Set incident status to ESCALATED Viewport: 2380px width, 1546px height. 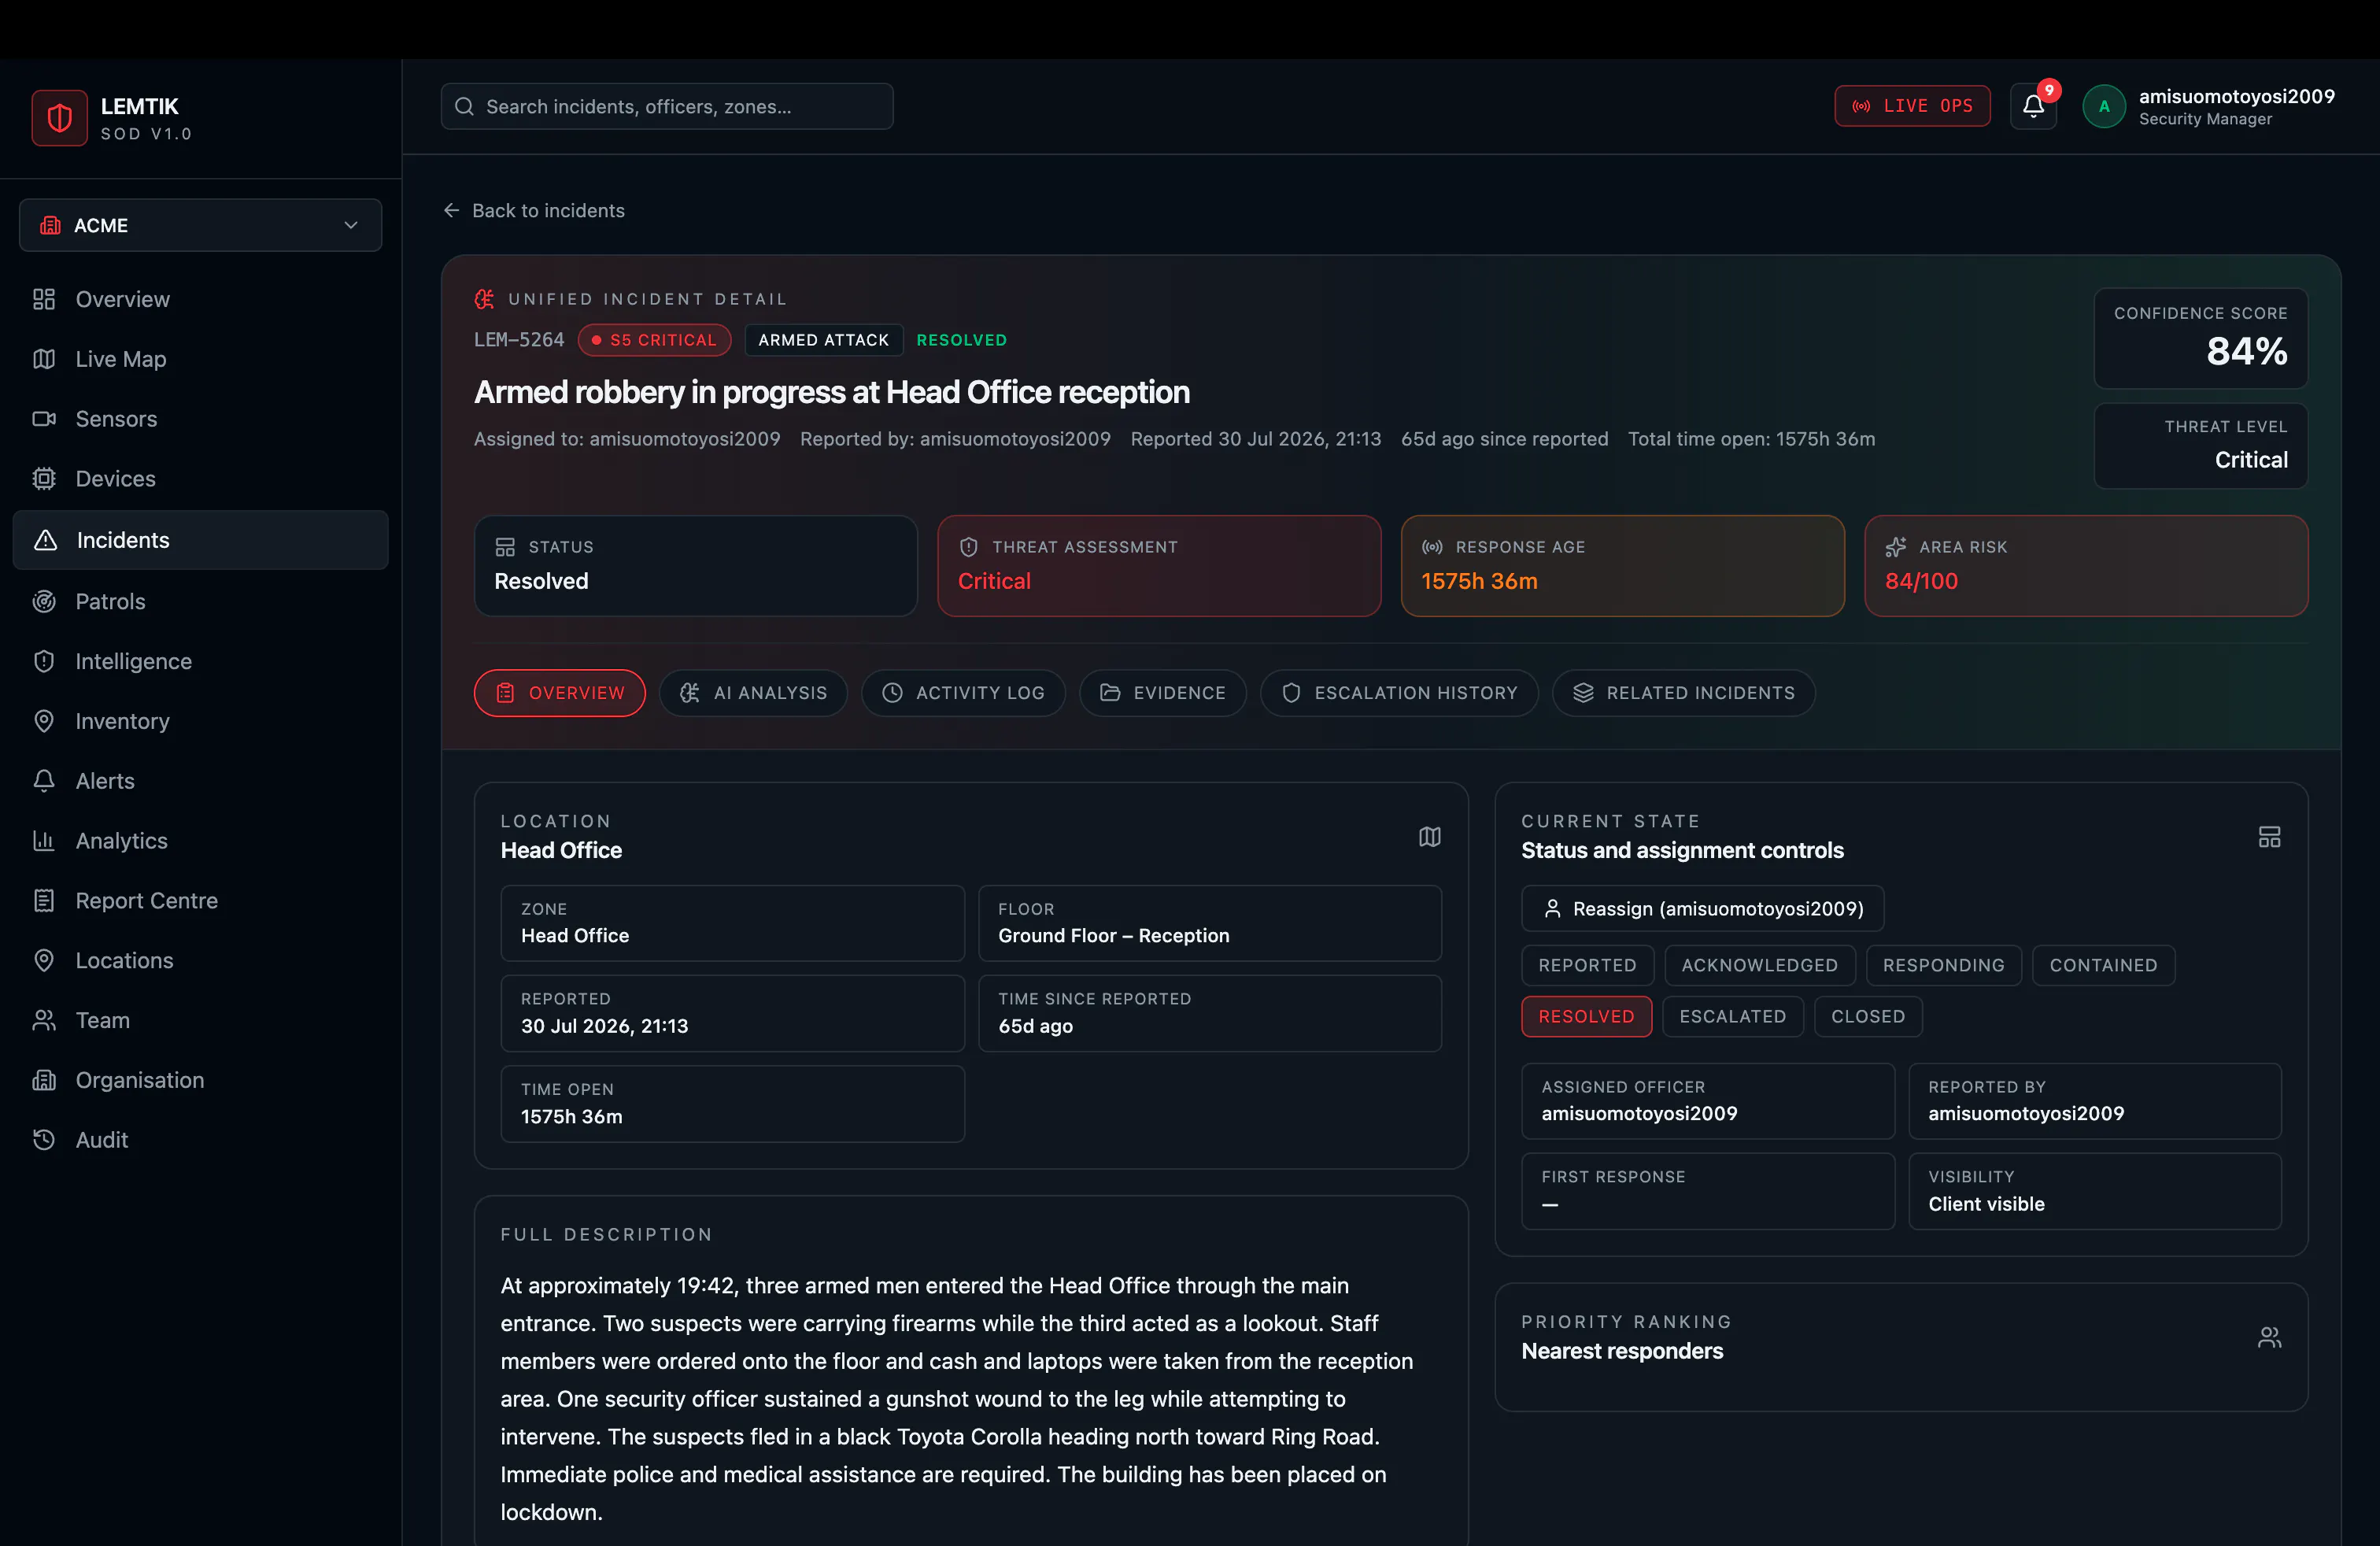tap(1732, 1016)
